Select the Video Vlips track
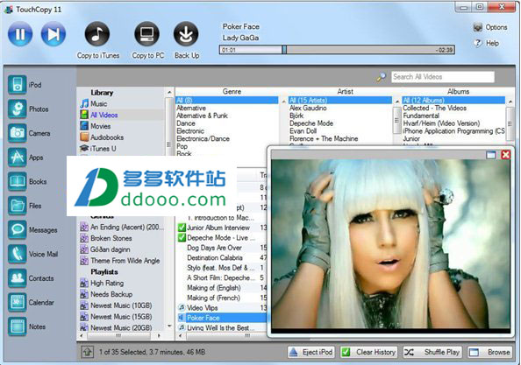 tap(202, 307)
